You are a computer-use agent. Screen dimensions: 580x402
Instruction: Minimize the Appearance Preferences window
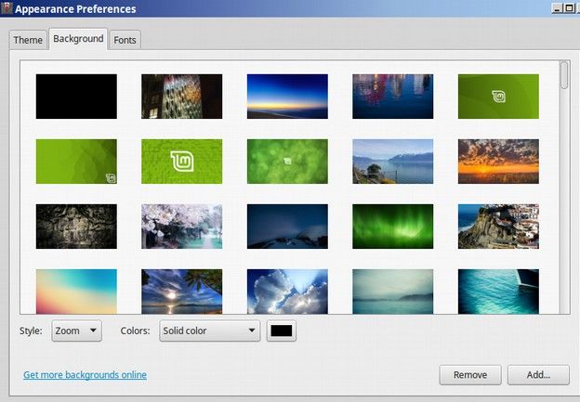tap(557, 7)
